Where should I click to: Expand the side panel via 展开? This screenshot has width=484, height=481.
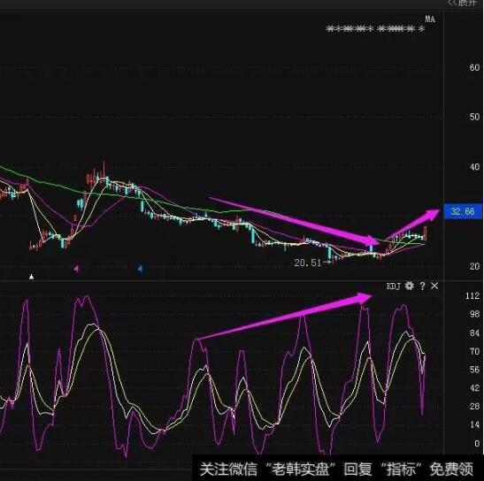pos(462,3)
